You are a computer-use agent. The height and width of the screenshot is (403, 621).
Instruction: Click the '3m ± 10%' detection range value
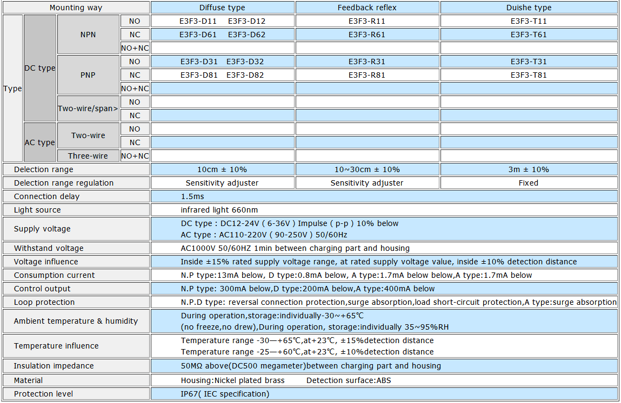tap(529, 169)
